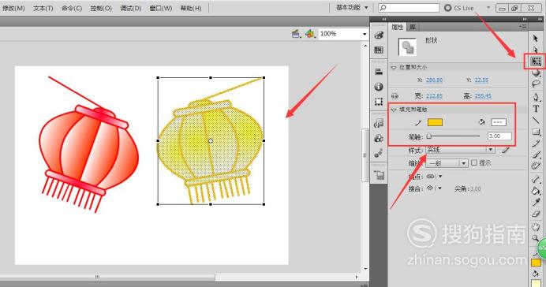This screenshot has width=546, height=287.
Task: Open the 修改(M) menu
Action: pyautogui.click(x=13, y=8)
